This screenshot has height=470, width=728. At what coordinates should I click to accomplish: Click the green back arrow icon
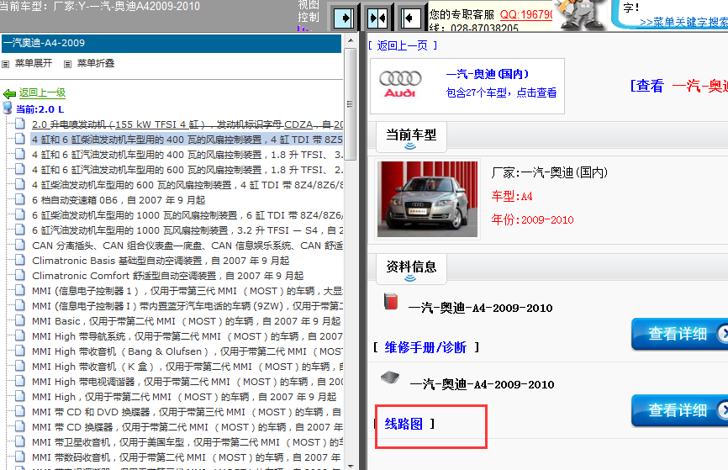(x=9, y=94)
